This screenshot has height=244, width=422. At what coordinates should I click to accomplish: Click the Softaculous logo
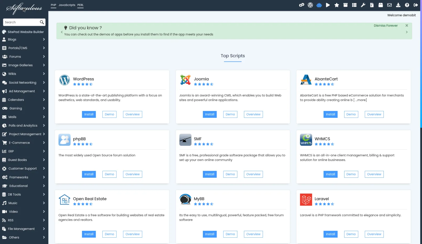(24, 8)
